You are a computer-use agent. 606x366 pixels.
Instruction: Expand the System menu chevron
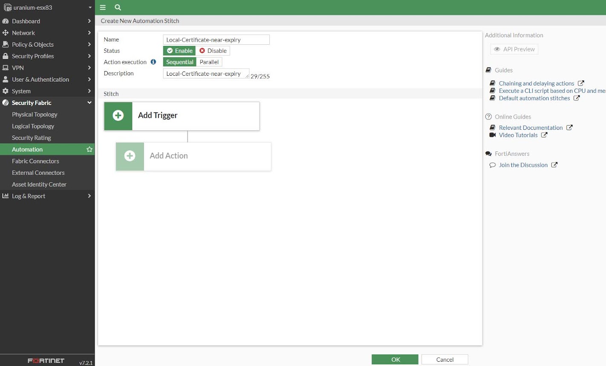(x=89, y=91)
